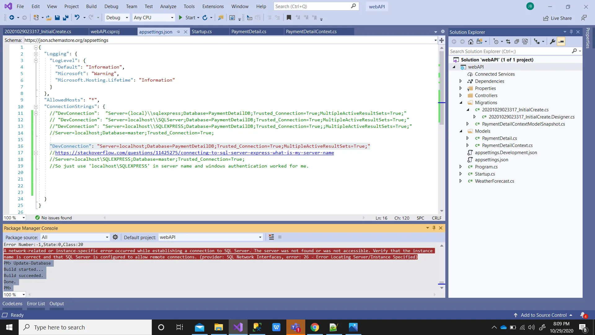The width and height of the screenshot is (595, 335).
Task: Click the Send Feedback icon
Action: [584, 18]
